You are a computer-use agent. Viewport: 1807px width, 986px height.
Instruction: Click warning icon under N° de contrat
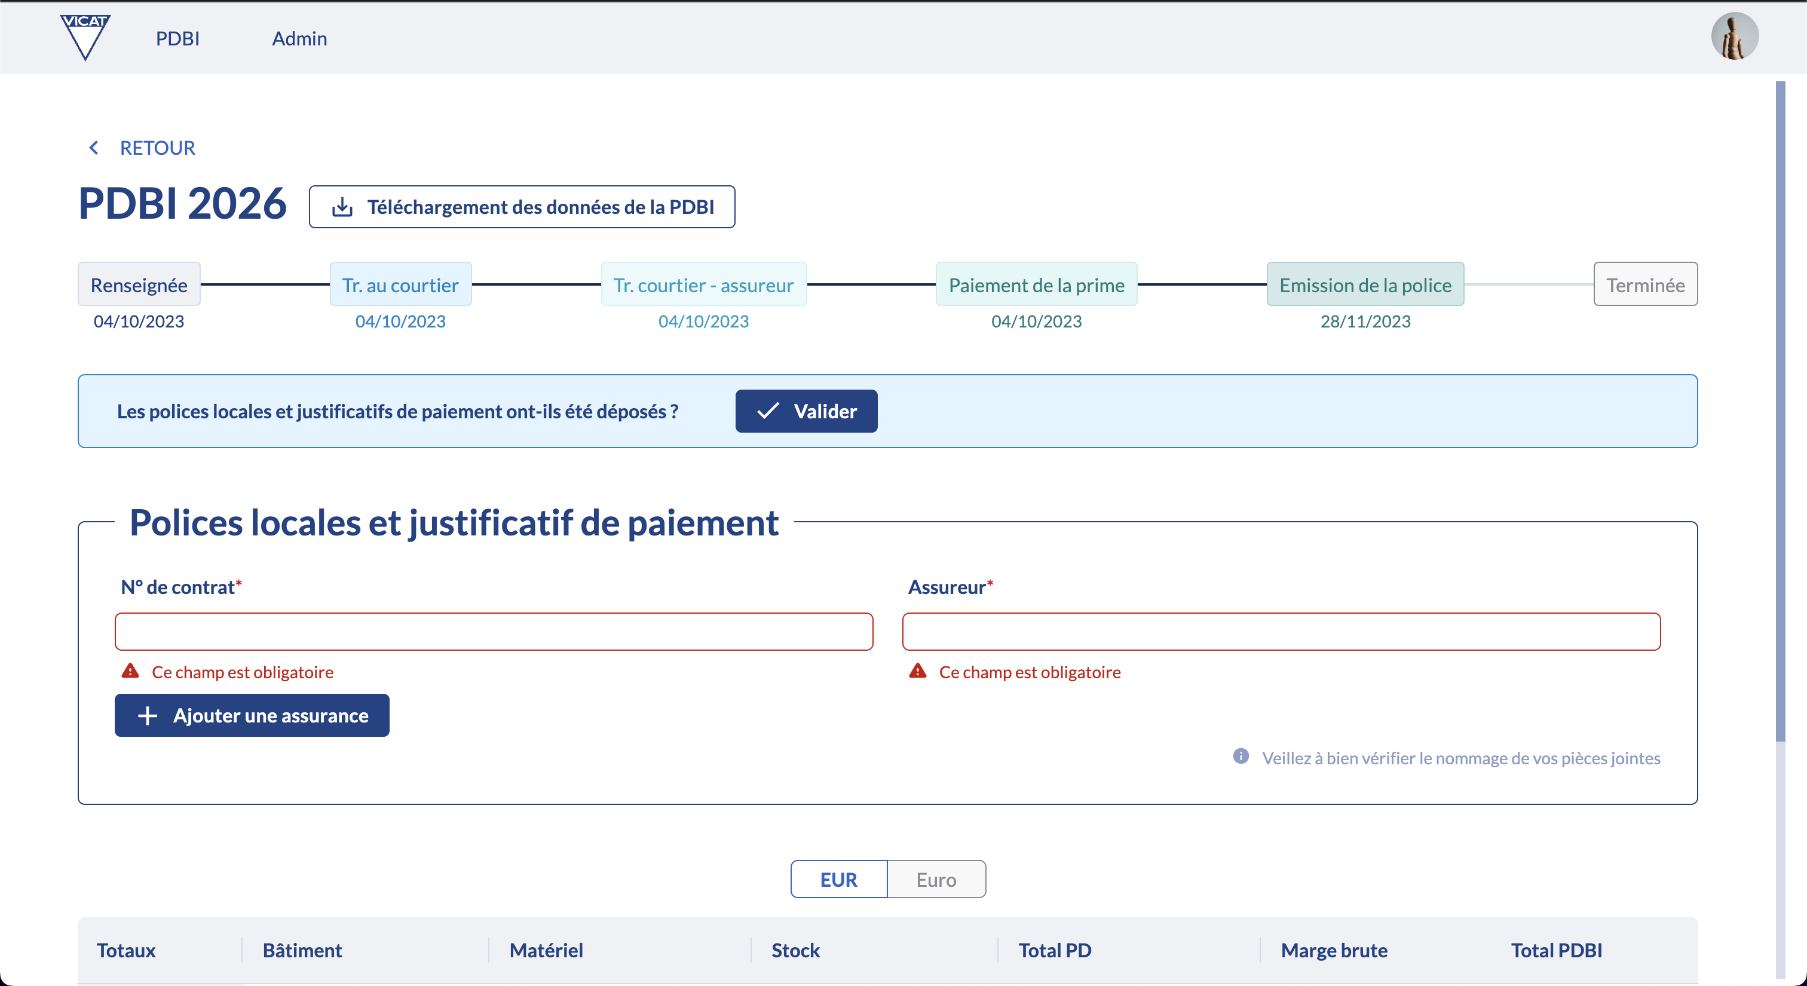(x=130, y=671)
